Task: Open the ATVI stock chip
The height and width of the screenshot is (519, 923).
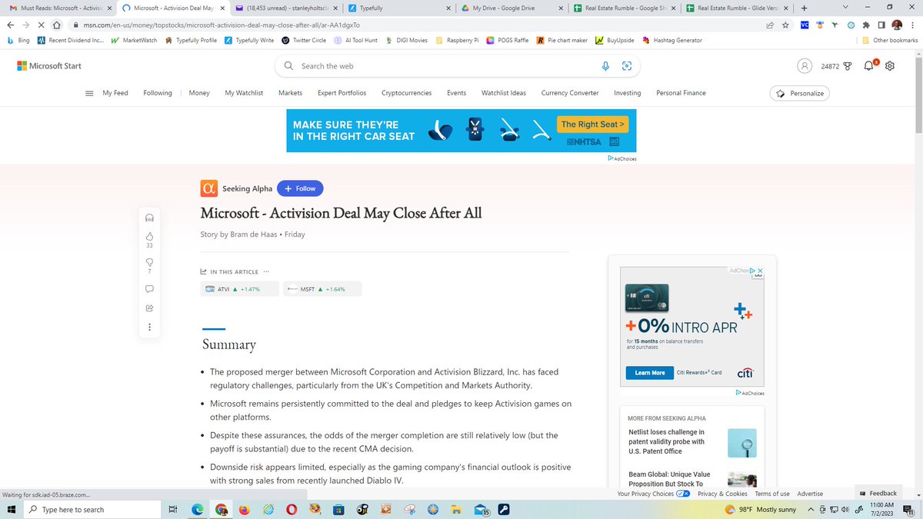Action: coord(239,289)
